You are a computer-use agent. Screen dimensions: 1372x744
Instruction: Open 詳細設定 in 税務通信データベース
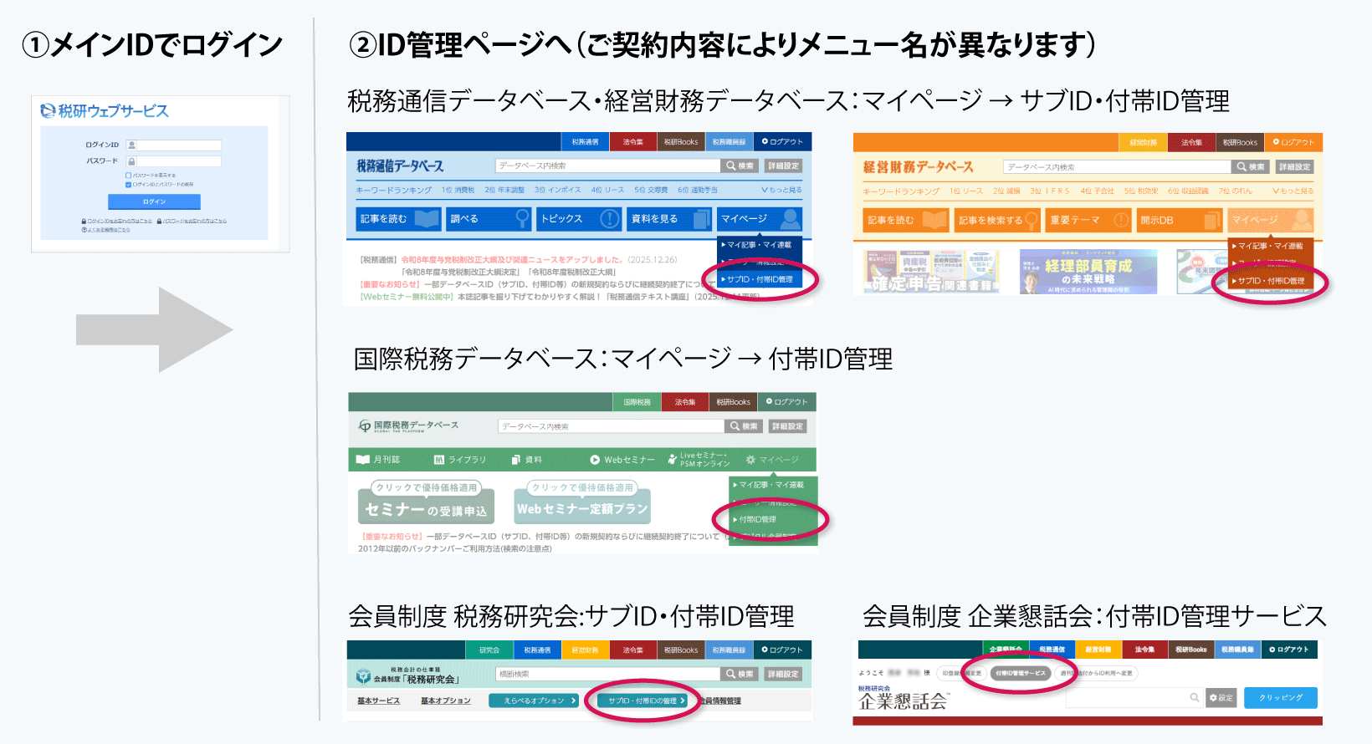point(784,166)
